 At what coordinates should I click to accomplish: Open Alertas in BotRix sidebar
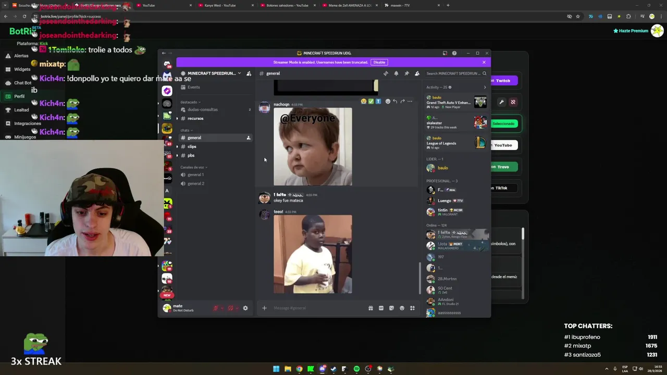click(17, 56)
